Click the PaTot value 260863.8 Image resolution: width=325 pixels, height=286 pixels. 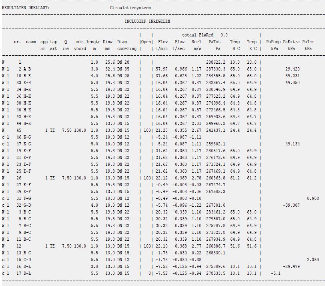(216, 178)
